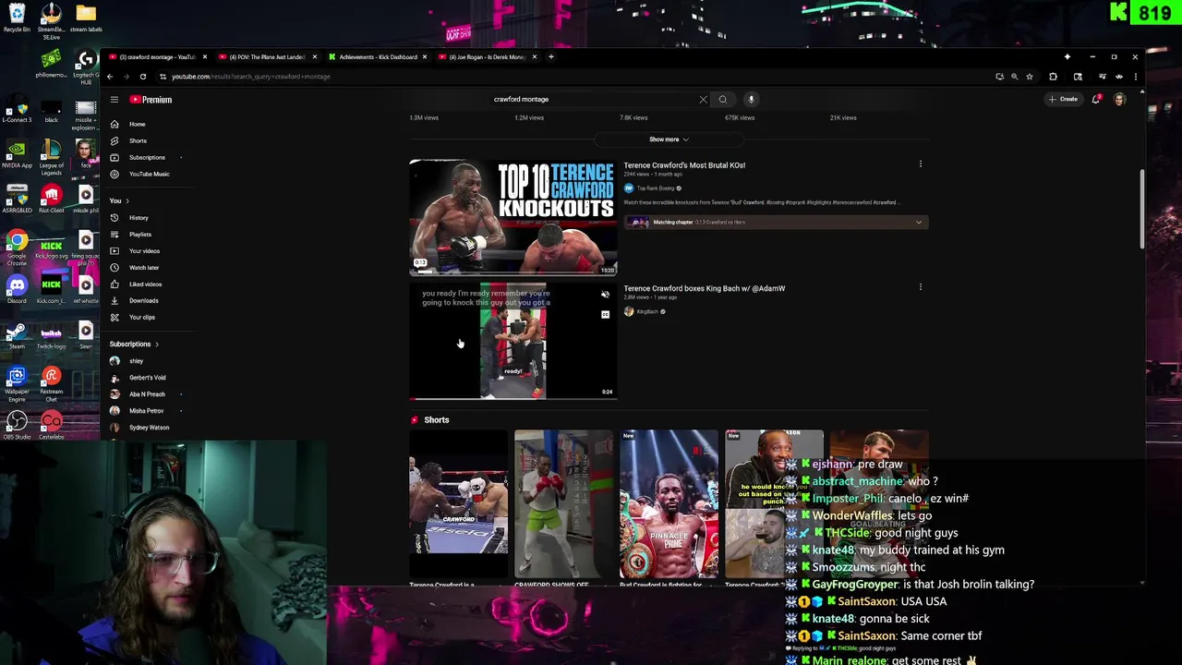Open the browser extensions puzzle icon

pyautogui.click(x=1053, y=77)
